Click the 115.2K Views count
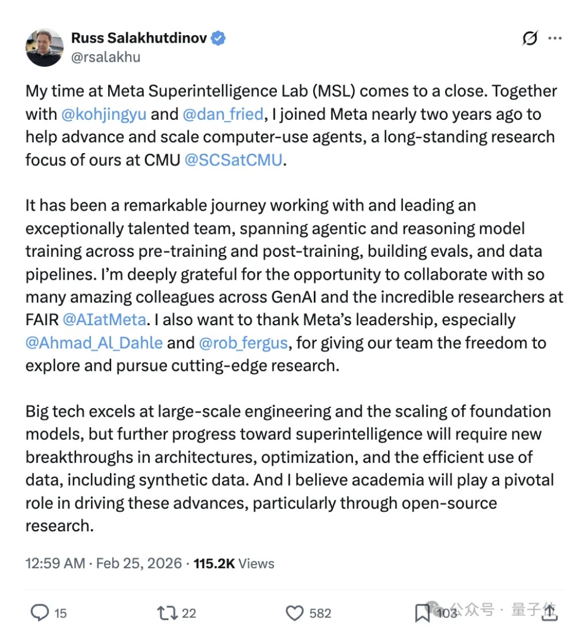Viewport: 585px width, 632px height. (x=234, y=563)
